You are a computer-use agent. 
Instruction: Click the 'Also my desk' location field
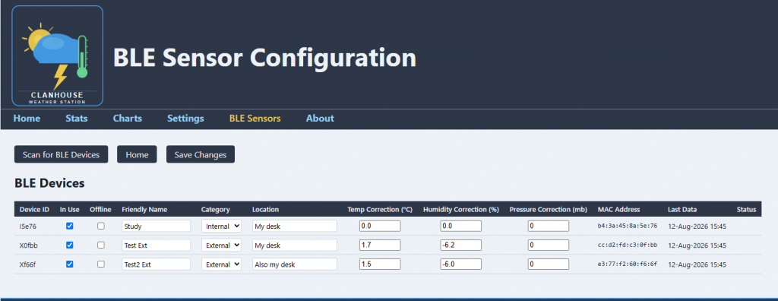tap(295, 265)
